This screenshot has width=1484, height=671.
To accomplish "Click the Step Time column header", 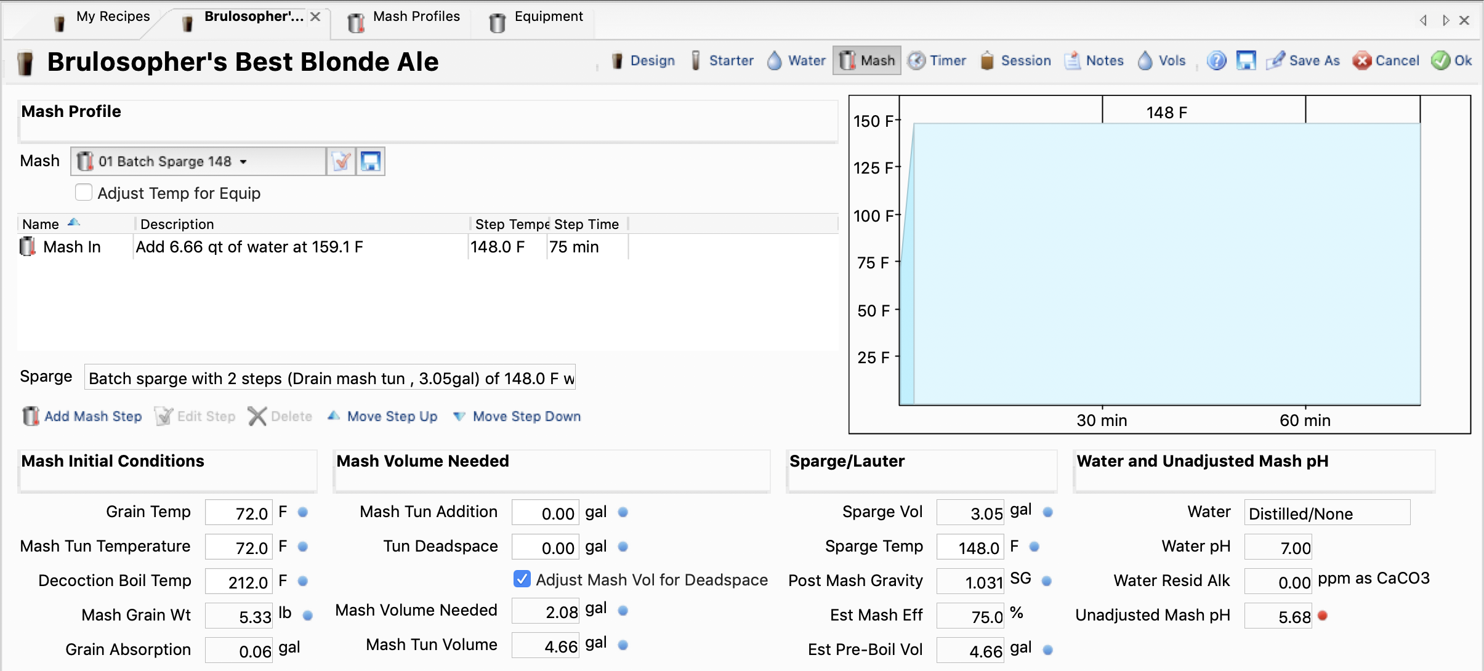I will pyautogui.click(x=587, y=224).
